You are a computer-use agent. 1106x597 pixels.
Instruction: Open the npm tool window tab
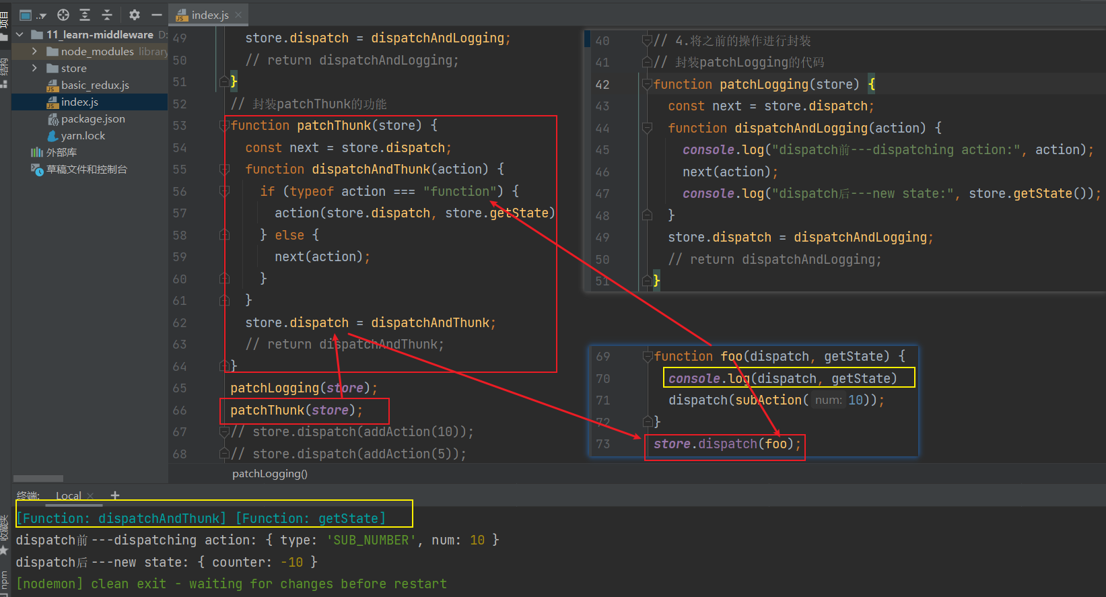[x=4, y=580]
